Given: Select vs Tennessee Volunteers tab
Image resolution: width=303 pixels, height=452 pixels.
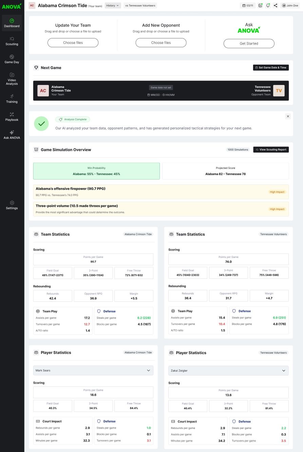Looking at the screenshot, I should click(140, 5).
